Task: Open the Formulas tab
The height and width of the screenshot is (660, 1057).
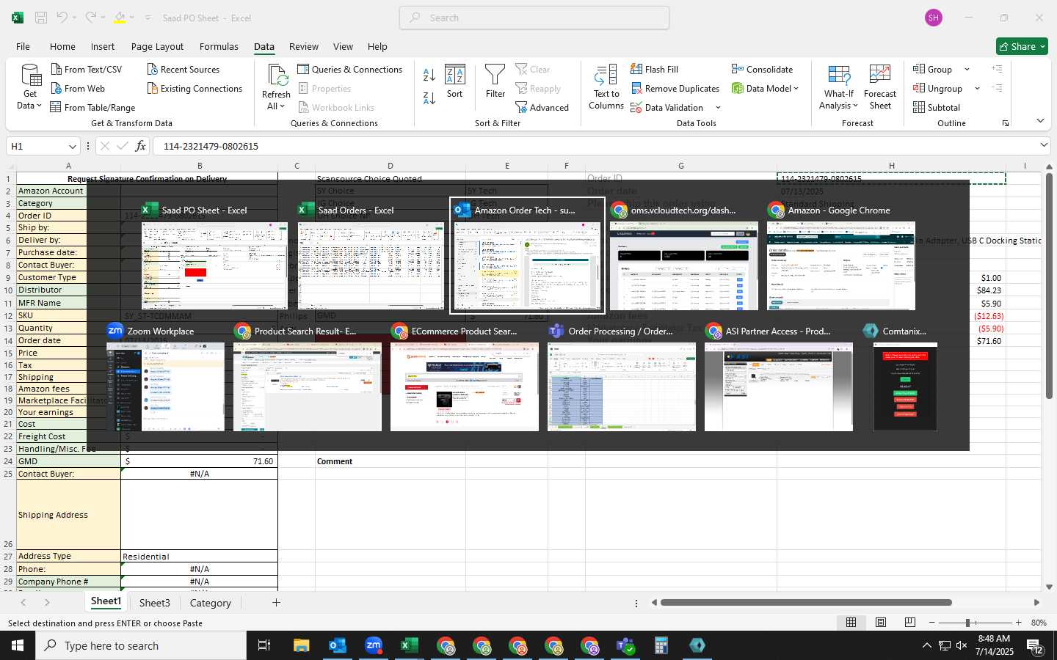Action: [219, 46]
